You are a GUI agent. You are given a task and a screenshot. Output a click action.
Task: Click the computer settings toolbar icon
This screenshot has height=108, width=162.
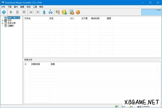(72, 12)
